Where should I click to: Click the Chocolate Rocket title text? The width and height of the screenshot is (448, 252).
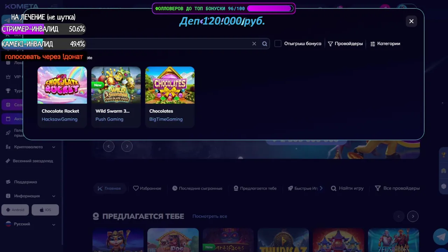pyautogui.click(x=60, y=111)
